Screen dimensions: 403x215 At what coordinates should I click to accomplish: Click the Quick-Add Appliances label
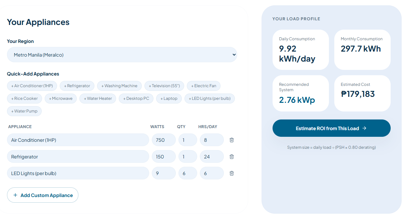(x=33, y=74)
